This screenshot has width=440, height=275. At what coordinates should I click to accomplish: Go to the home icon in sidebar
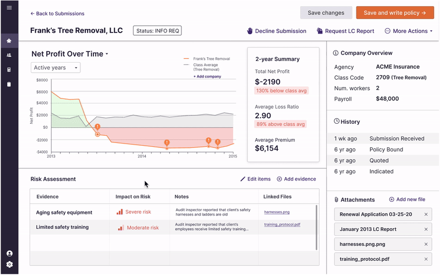pos(9,41)
